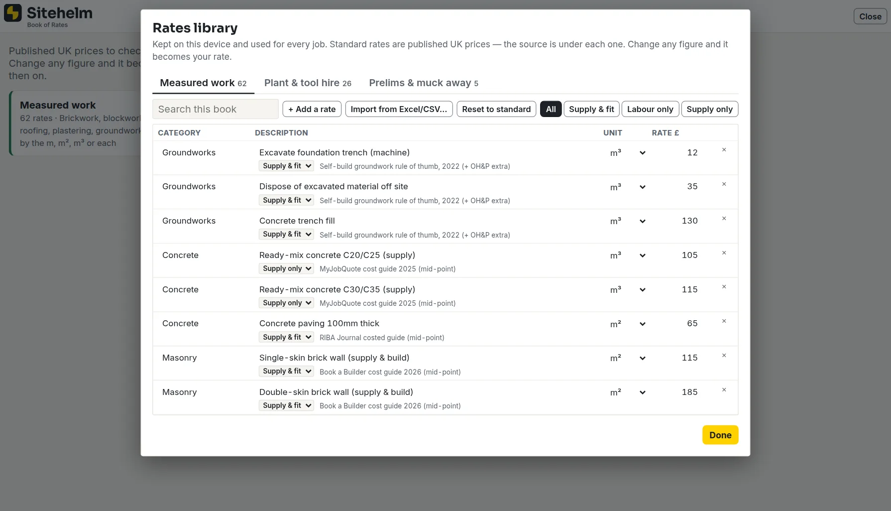Screen dimensions: 891x511
Task: Remove Ready-mix concrete C20/C25 rate
Action: [724, 253]
